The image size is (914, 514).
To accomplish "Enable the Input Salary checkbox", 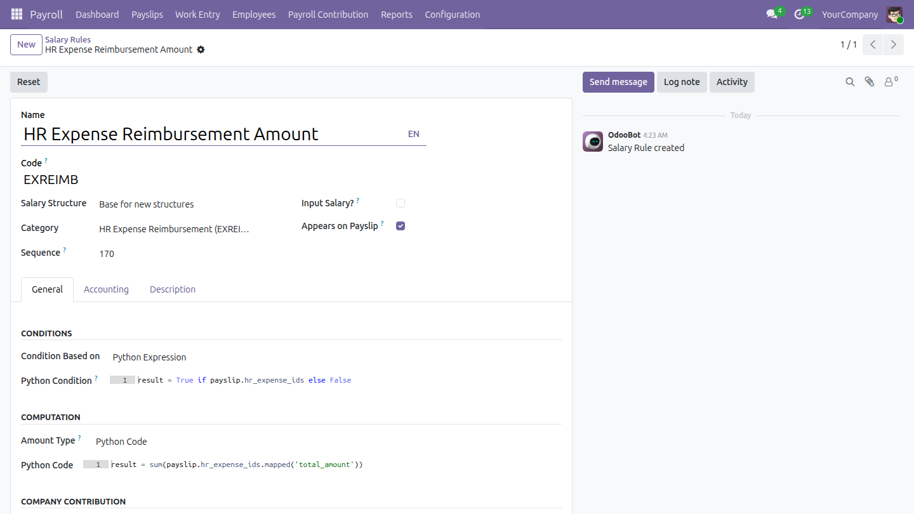I will click(401, 203).
